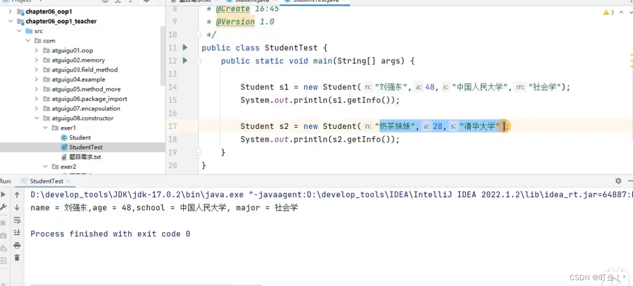Collapse the com package
Image resolution: width=633 pixels, height=286 pixels.
28,41
